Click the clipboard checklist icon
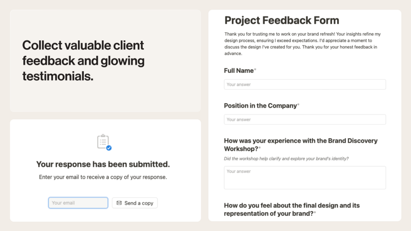This screenshot has height=231, width=411. 103,141
